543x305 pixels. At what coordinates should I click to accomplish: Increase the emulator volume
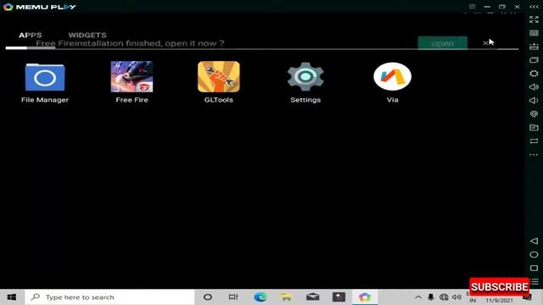[x=534, y=86]
